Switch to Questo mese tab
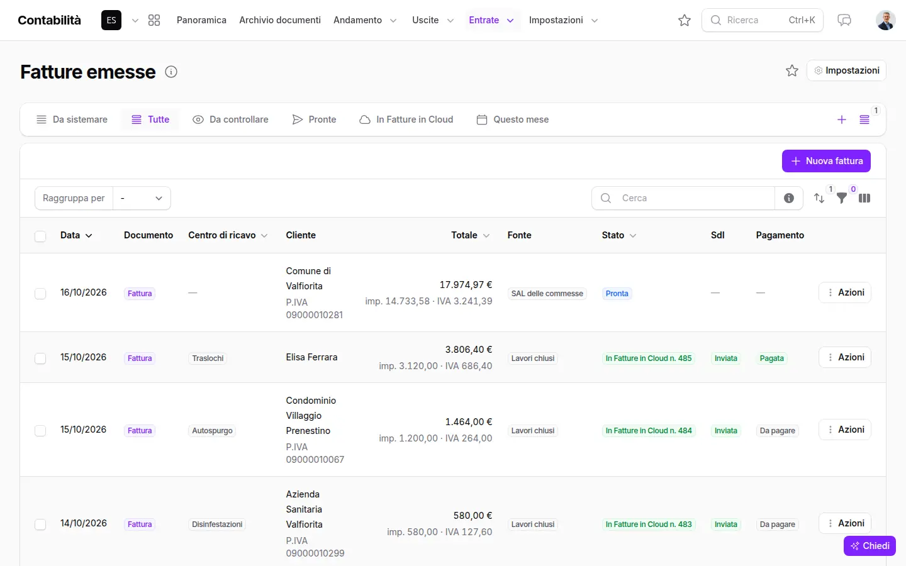906x566 pixels. pos(513,119)
